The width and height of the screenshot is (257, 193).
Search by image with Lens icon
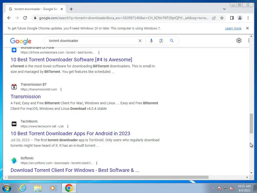[x=161, y=41]
